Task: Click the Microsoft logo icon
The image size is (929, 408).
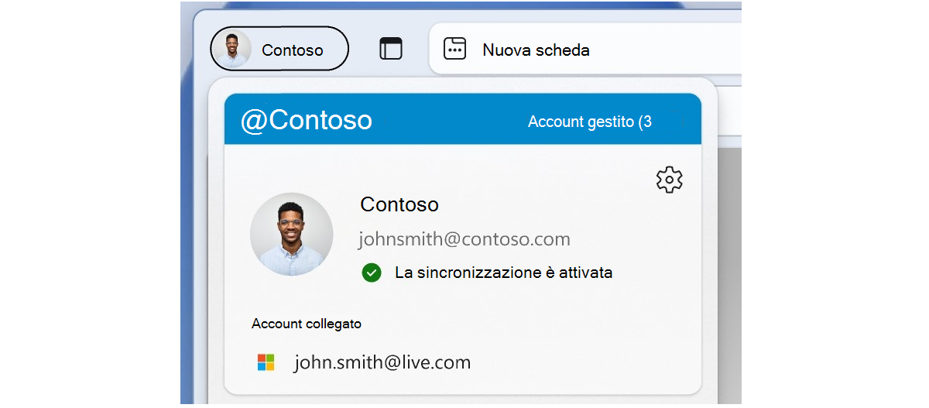Action: click(266, 362)
